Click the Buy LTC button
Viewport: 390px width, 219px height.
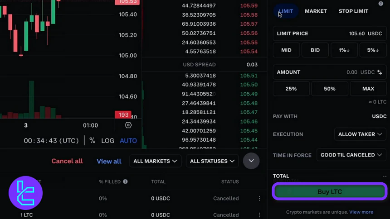(330, 192)
